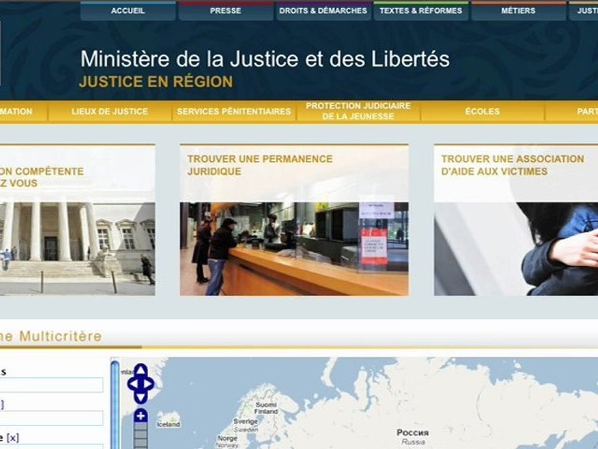Open Protection Judiciaire de la Jeunesse menu
Viewport: 598px width, 449px height.
[358, 111]
